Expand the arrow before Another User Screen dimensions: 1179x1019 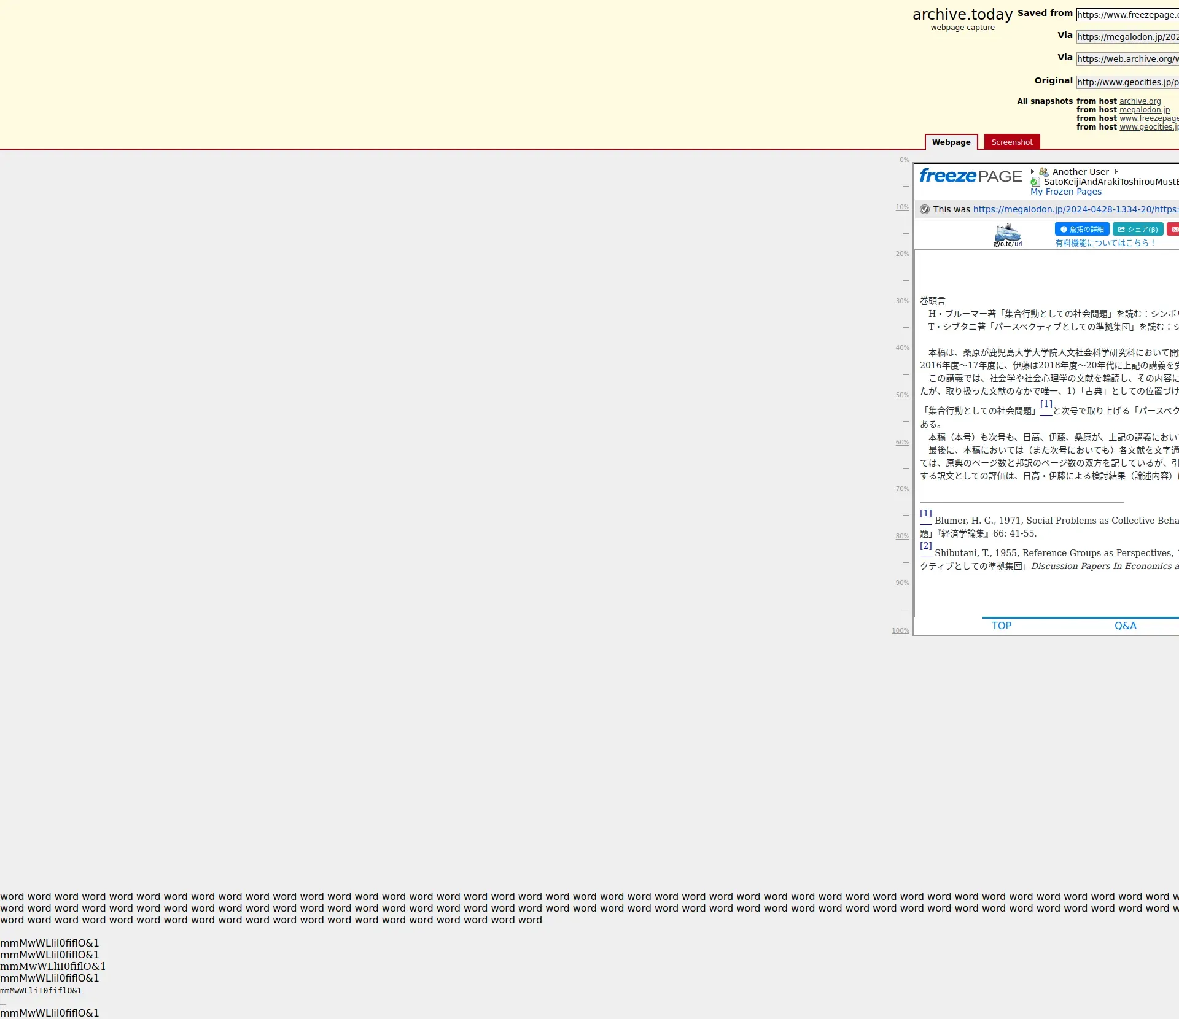point(1033,172)
